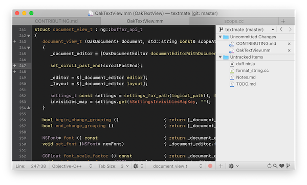
Task: Click the file browser plus button
Action: [x=221, y=166]
